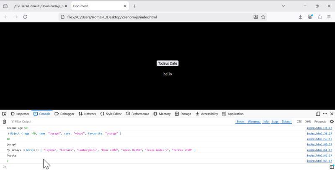Switch to multi-line editor mode
Viewport: 335px width, 175px height.
[x=332, y=167]
